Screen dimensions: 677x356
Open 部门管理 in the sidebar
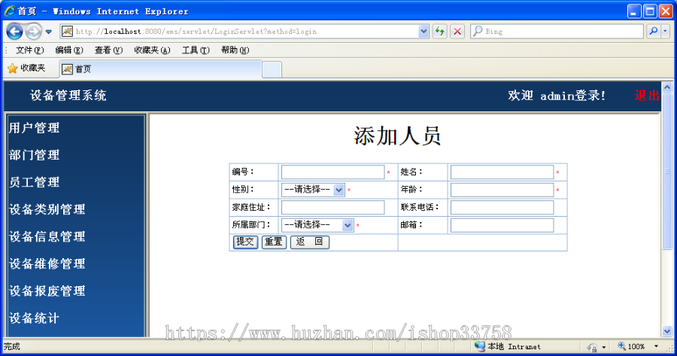click(x=34, y=155)
